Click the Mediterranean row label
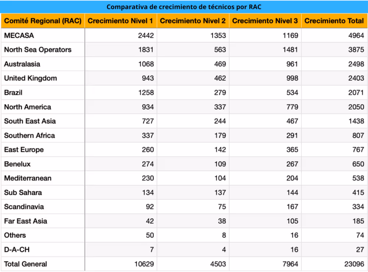Screen dimensions: 368x272 (28, 178)
